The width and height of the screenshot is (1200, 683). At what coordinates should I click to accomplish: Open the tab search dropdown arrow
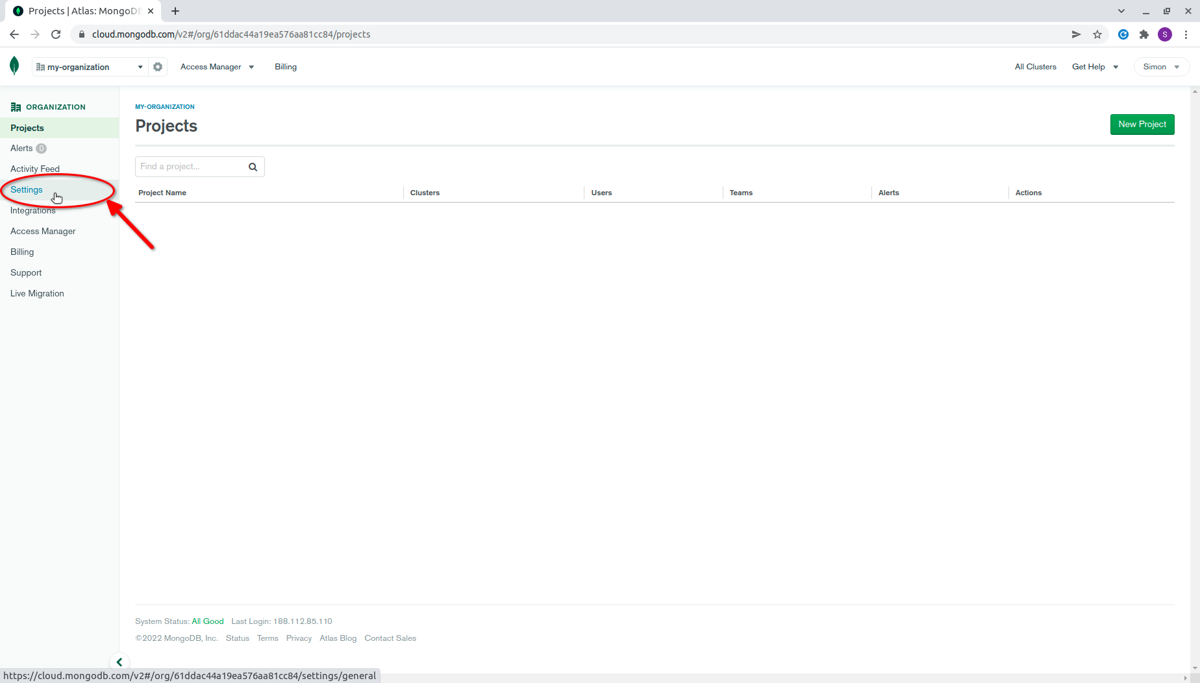1121,11
